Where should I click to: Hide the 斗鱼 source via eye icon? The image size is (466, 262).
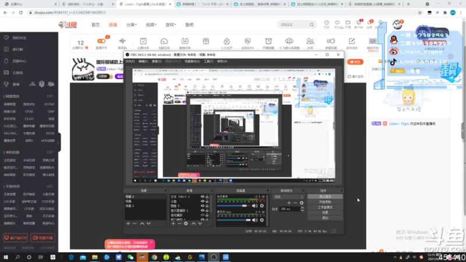tap(202, 201)
